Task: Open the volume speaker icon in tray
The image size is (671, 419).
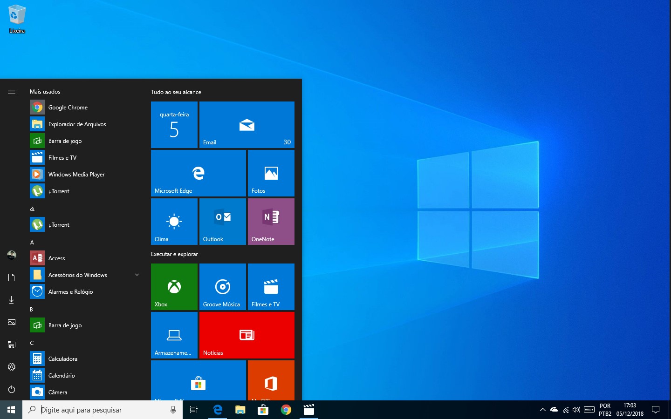Action: coord(576,410)
